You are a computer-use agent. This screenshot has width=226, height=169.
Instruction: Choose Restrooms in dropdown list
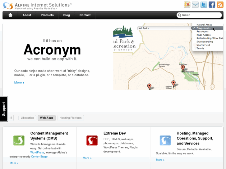[208, 32]
